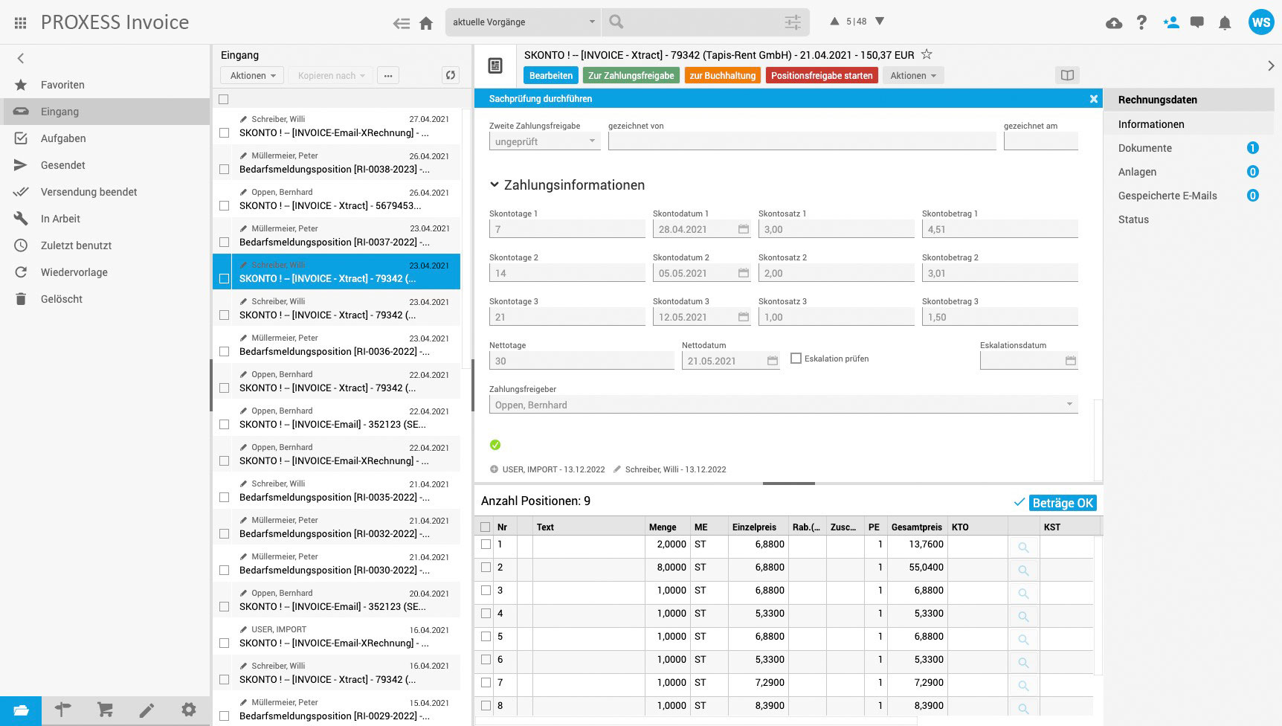Image resolution: width=1282 pixels, height=726 pixels.
Task: Select all entries via Eingang header checkbox
Action: (x=224, y=99)
